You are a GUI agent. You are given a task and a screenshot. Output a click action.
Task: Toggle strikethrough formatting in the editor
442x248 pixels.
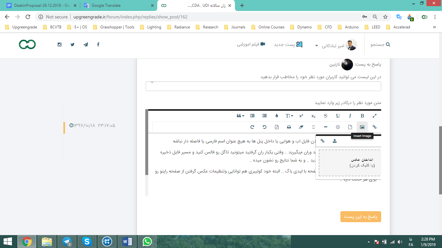pyautogui.click(x=326, y=116)
